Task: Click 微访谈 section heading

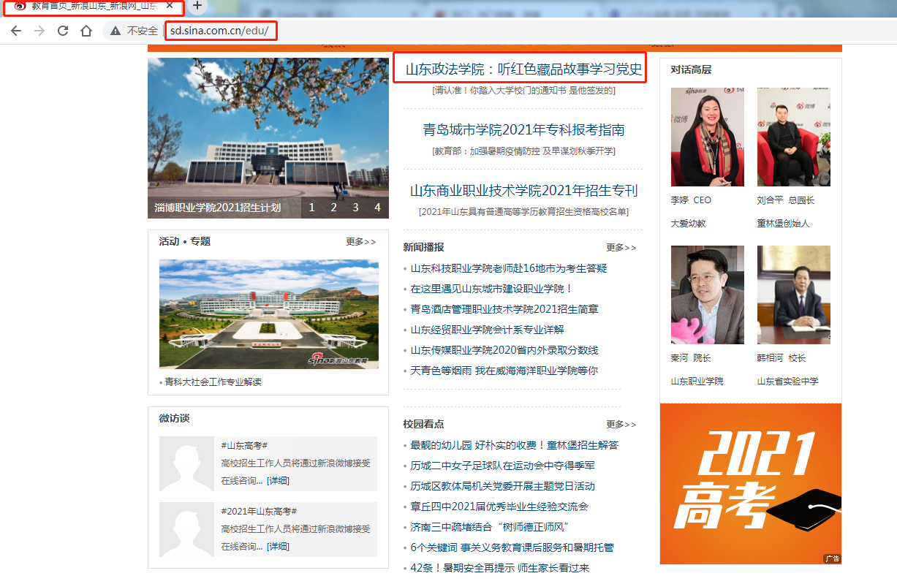Action: tap(174, 418)
